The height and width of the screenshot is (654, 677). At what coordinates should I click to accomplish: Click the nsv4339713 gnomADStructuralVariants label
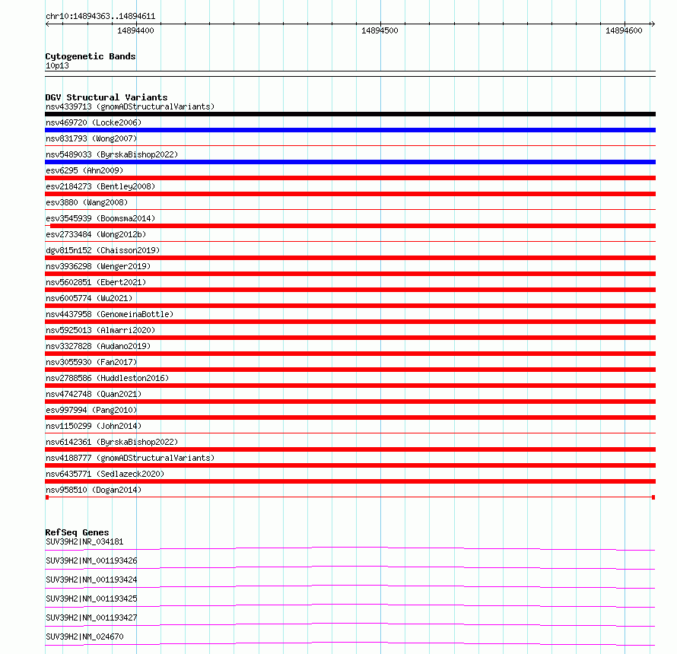pos(130,106)
